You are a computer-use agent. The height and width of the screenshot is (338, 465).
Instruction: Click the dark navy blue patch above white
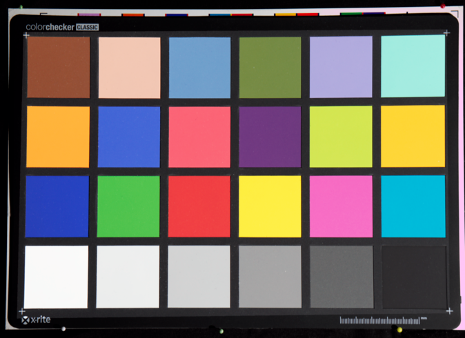[57, 206]
